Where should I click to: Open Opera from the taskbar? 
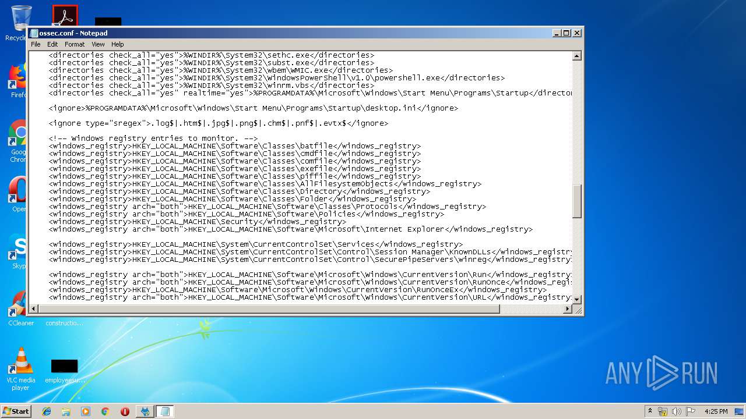pyautogui.click(x=125, y=411)
